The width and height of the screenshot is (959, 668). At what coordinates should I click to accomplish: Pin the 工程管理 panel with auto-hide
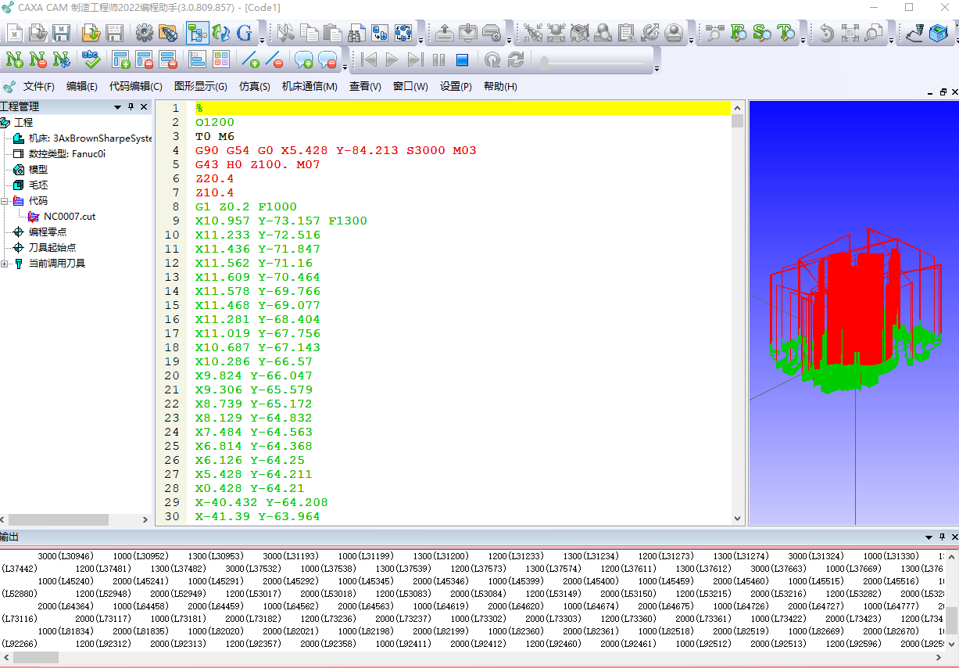(x=131, y=106)
